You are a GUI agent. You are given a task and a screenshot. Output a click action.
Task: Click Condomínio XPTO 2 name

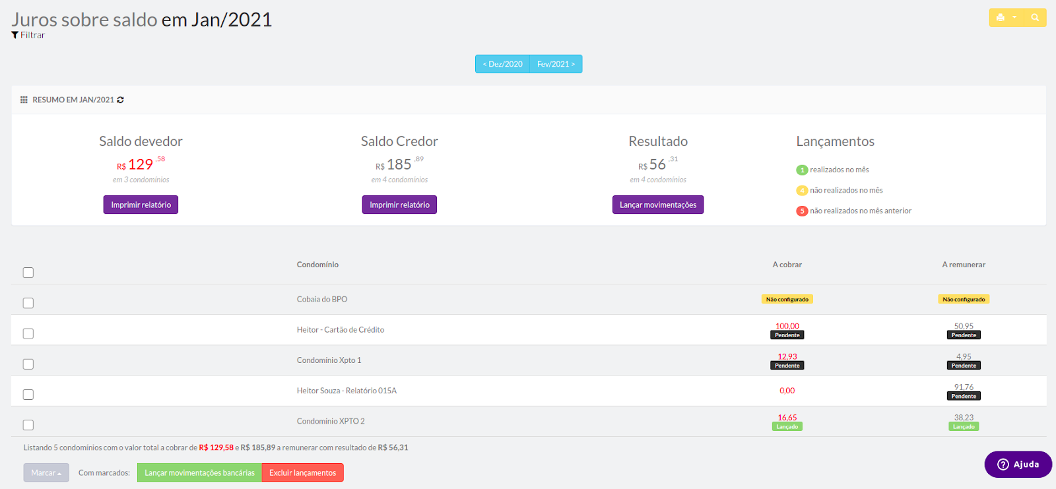tap(331, 421)
